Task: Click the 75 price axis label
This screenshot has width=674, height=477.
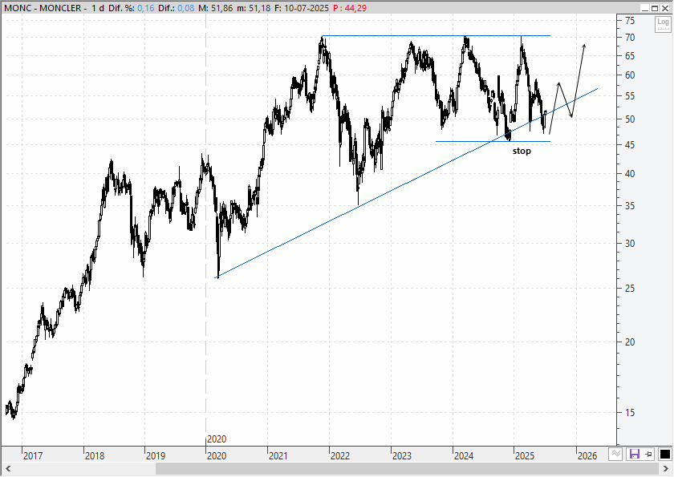Action: pyautogui.click(x=630, y=21)
